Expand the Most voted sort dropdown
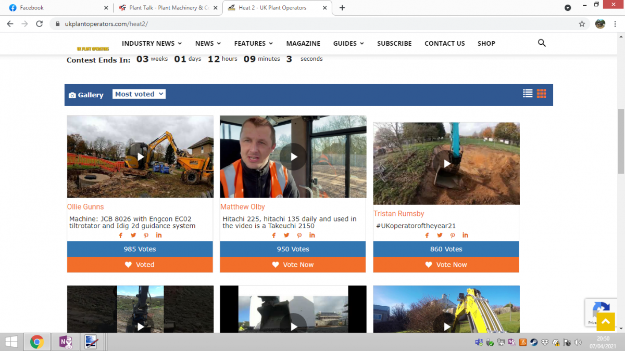Image resolution: width=625 pixels, height=351 pixels. click(x=139, y=94)
